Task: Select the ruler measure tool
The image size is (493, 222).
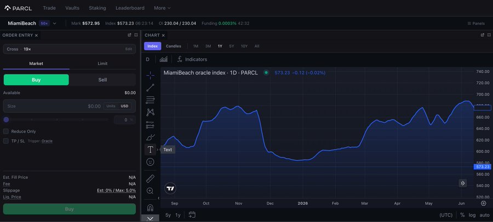Action: pos(150,179)
